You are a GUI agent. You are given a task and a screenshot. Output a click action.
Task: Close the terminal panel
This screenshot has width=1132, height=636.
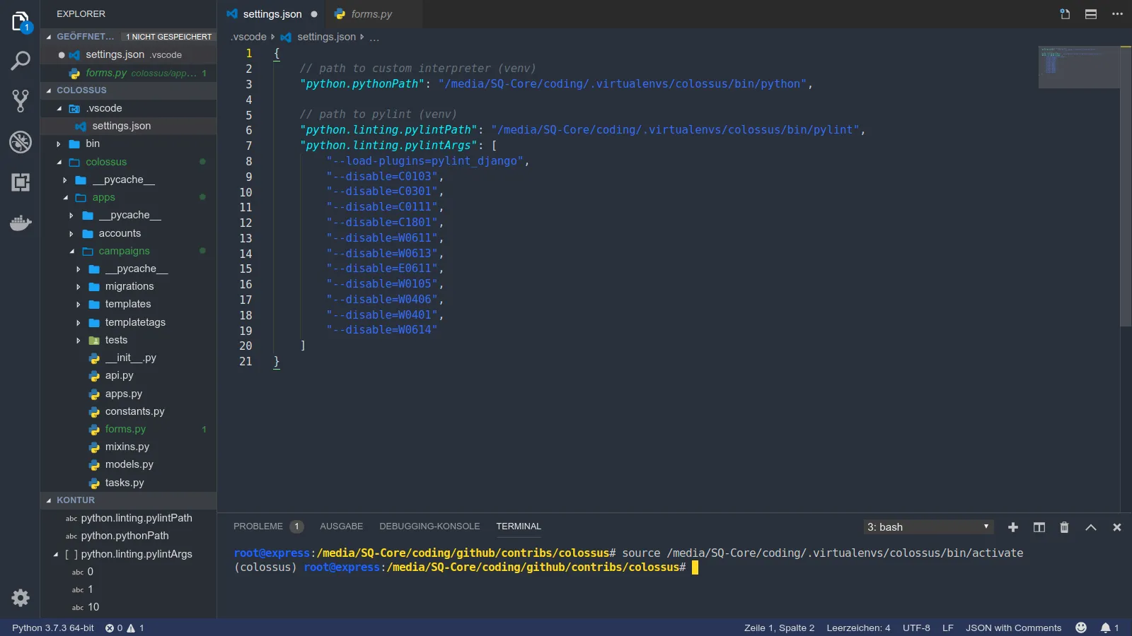1117,527
